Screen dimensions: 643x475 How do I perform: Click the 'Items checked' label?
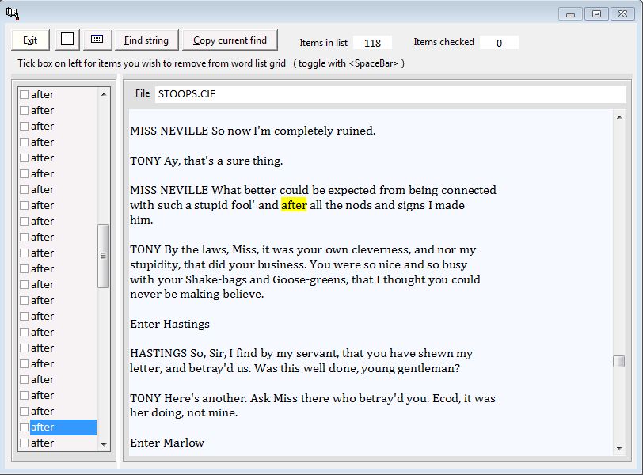(x=443, y=42)
